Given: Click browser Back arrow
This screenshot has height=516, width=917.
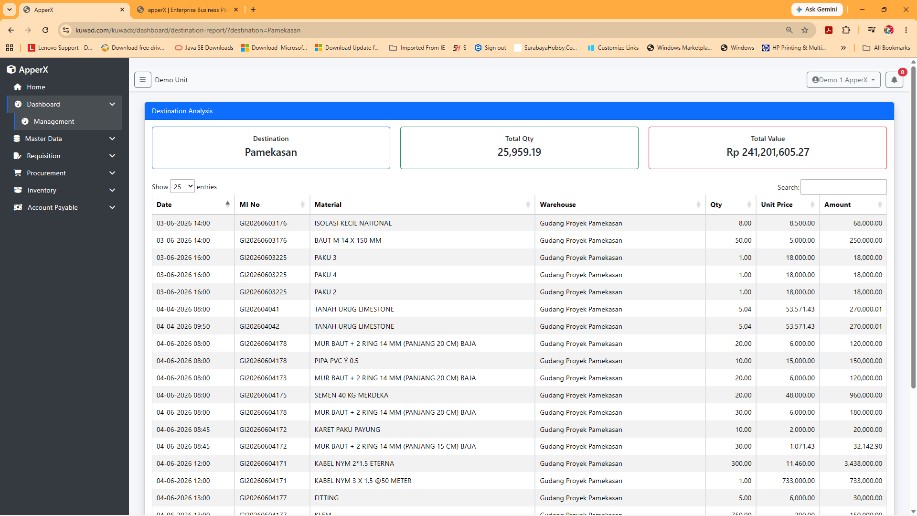Looking at the screenshot, I should click(11, 30).
